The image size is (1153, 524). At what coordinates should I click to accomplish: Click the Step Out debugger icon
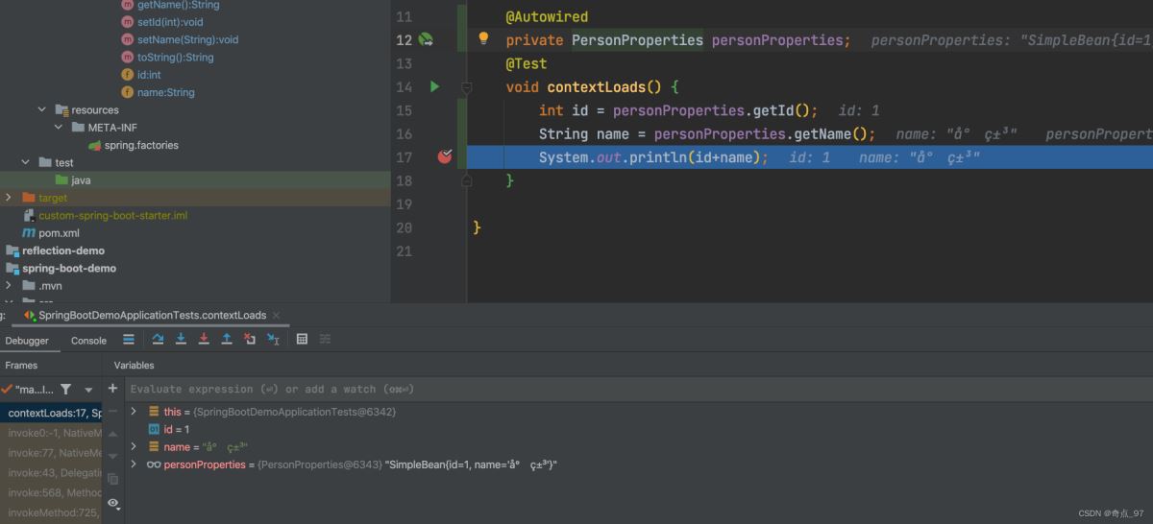227,340
